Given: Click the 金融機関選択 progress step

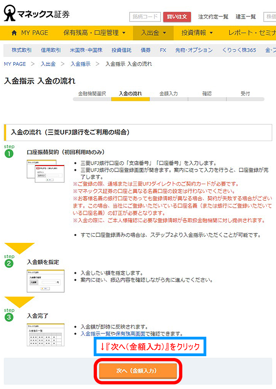Looking at the screenshot, I should [92, 94].
